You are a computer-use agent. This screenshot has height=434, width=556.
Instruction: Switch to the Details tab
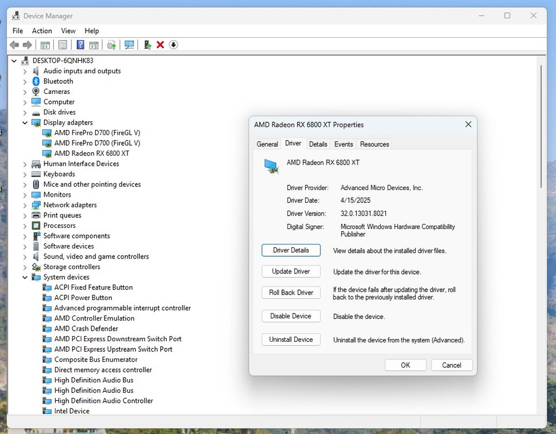point(318,144)
